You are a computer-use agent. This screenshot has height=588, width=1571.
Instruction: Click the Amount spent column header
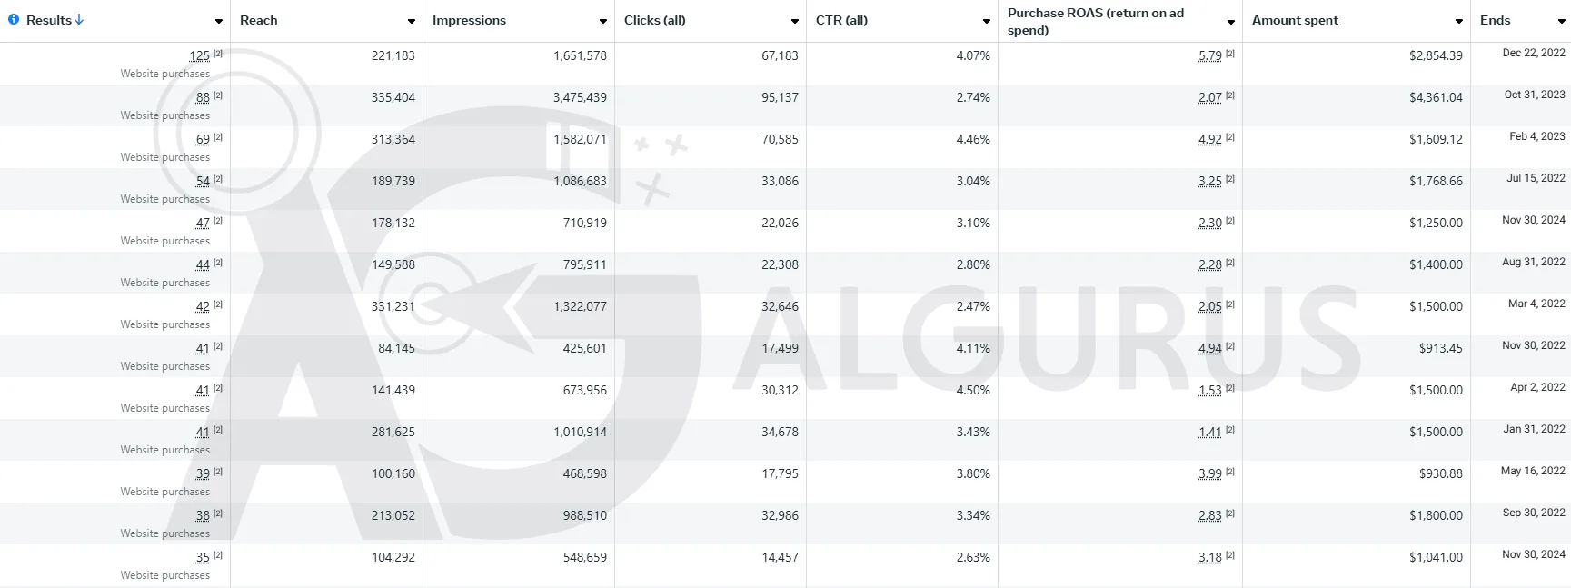click(x=1295, y=20)
